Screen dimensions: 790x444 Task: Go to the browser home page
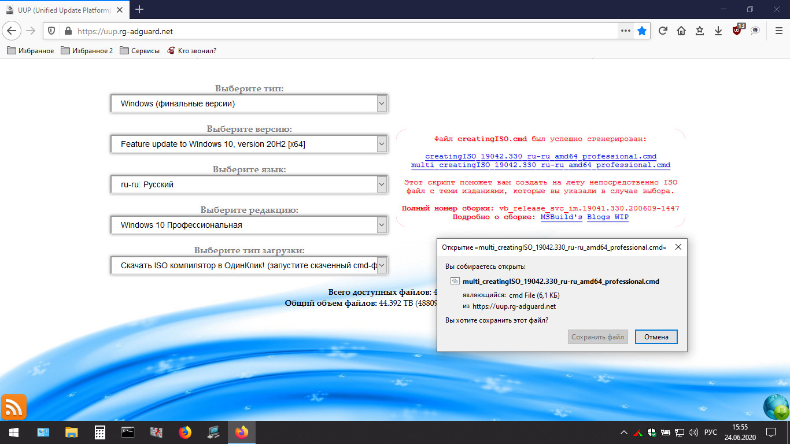681,31
